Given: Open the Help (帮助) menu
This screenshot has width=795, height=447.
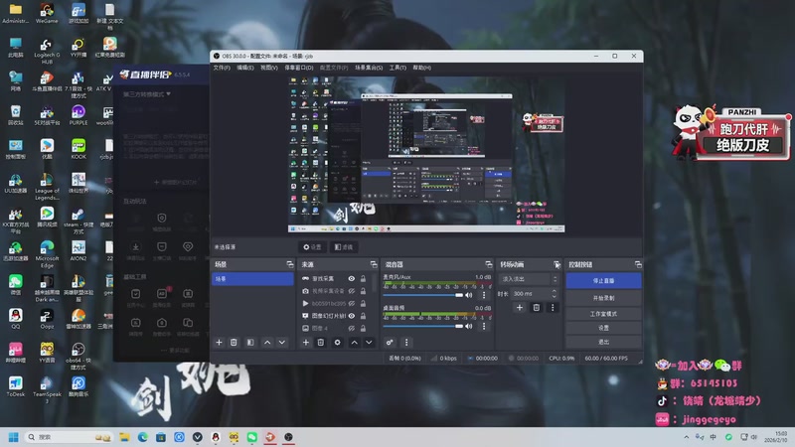Looking at the screenshot, I should tap(421, 68).
